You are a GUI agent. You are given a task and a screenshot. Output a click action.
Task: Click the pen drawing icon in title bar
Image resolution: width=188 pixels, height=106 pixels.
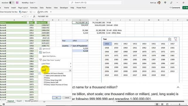click(171, 3)
